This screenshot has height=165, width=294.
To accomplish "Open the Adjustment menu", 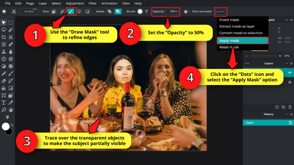I will 75,3.
